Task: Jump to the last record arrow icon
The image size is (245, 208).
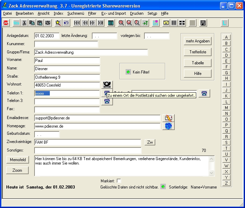Action: pos(101,23)
